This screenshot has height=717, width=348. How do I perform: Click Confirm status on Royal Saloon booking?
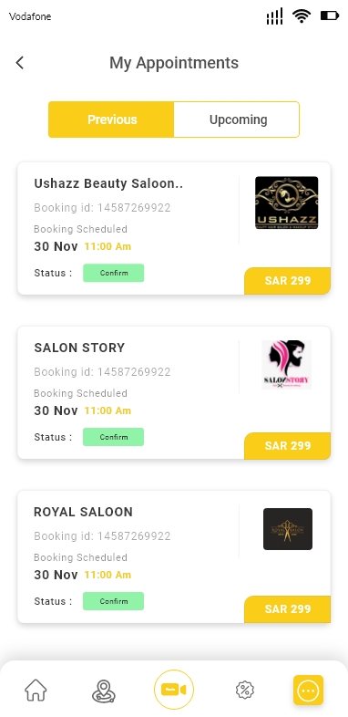click(x=113, y=601)
